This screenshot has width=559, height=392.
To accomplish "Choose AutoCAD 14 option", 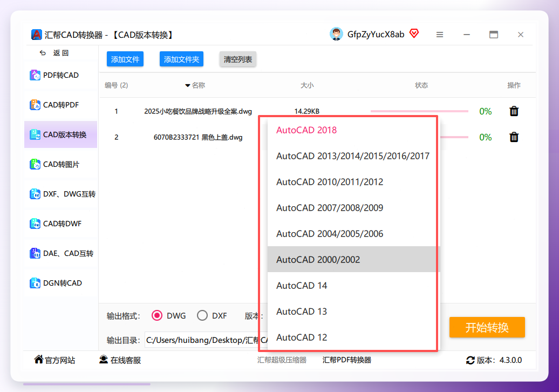I will (x=353, y=285).
